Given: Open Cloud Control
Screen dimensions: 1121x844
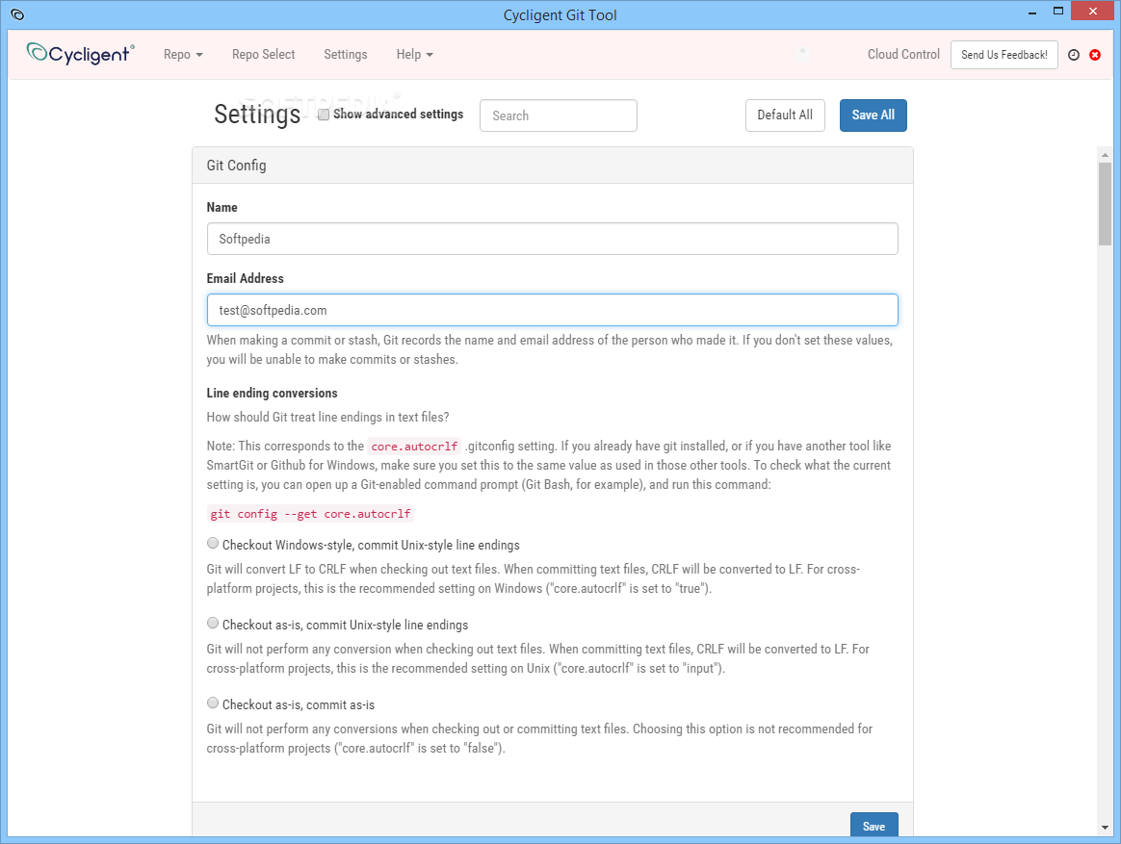Looking at the screenshot, I should 903,54.
